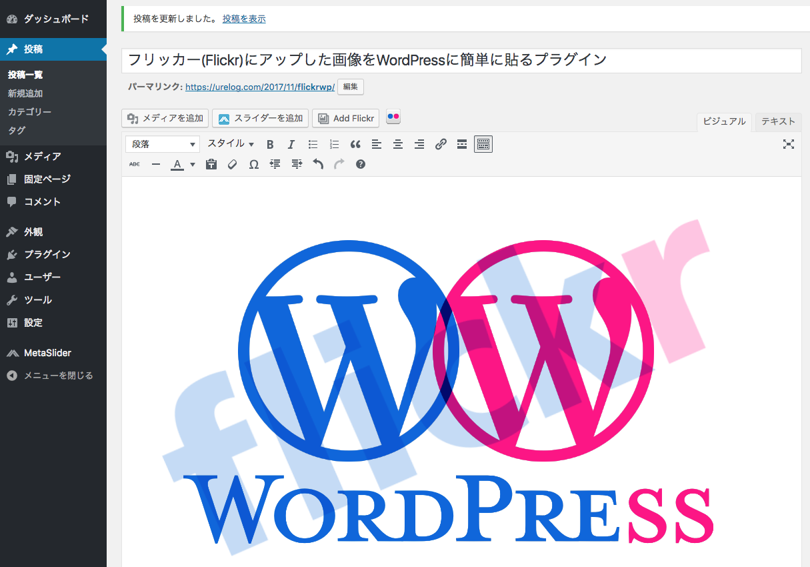Undo the last edit
The width and height of the screenshot is (810, 567).
(318, 164)
